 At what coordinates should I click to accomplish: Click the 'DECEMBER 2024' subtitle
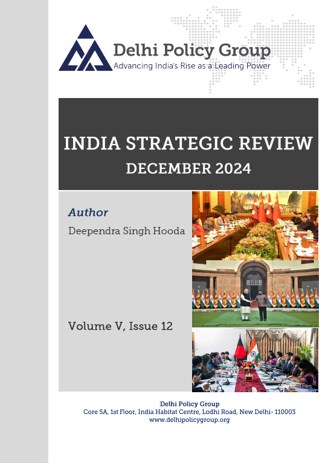coord(188,168)
